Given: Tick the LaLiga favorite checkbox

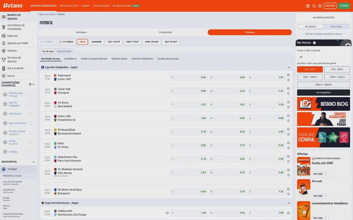Looking at the screenshot, I should [31, 142].
